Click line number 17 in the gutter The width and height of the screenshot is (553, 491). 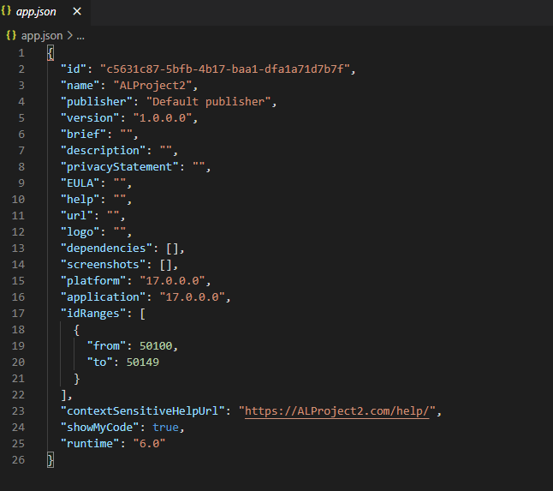(x=18, y=314)
